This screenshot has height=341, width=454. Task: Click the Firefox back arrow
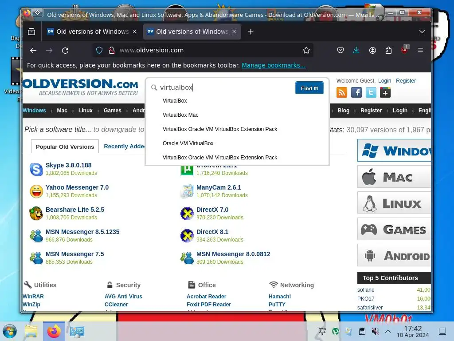[x=33, y=51]
